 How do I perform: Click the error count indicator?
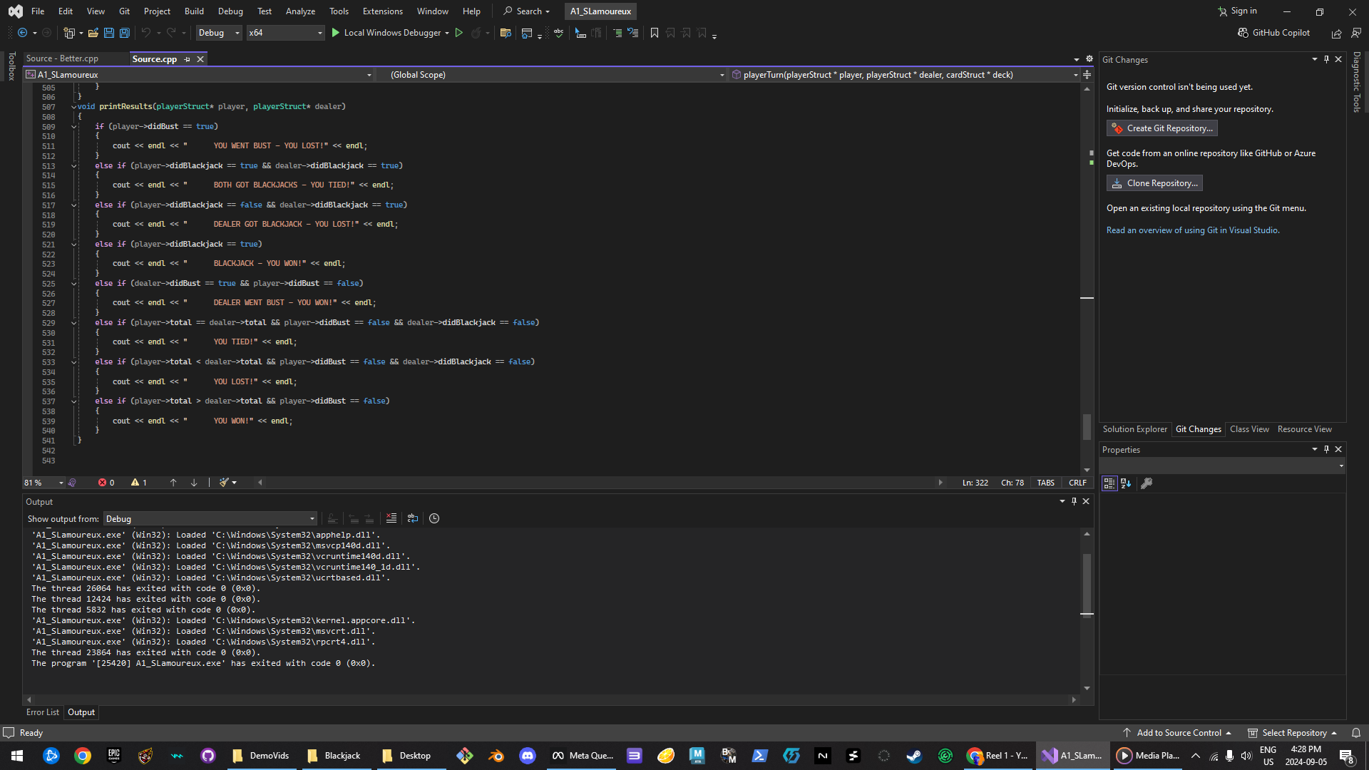click(x=106, y=483)
